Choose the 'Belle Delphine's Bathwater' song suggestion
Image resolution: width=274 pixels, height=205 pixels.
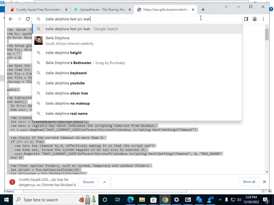pyautogui.click(x=137, y=63)
